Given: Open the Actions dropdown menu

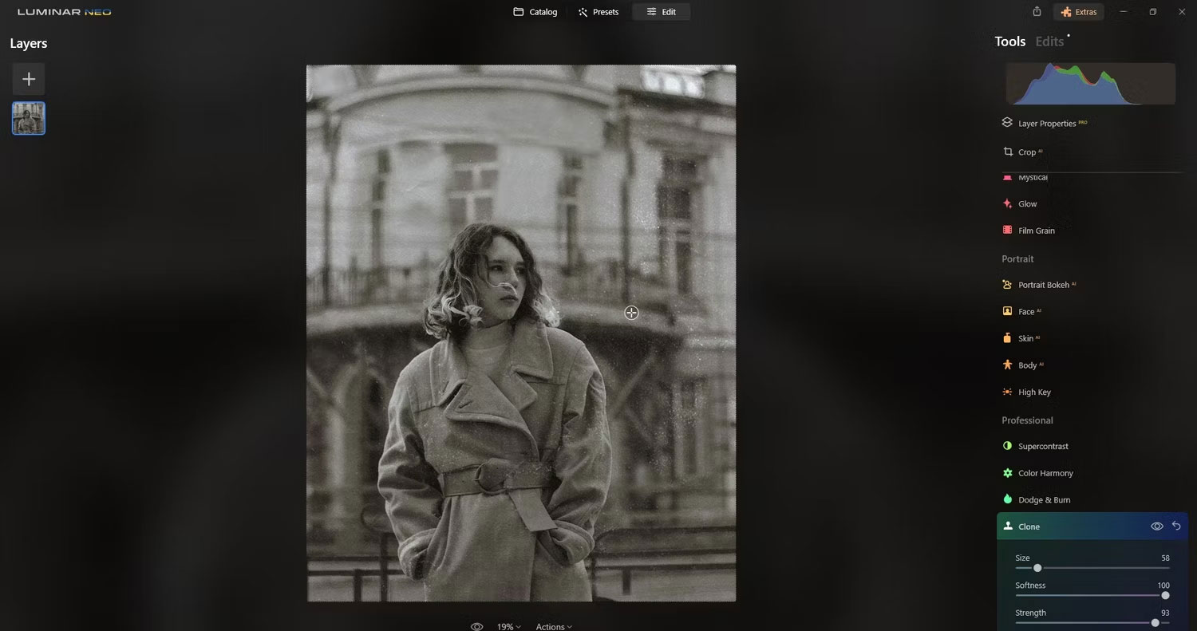Looking at the screenshot, I should coord(554,626).
